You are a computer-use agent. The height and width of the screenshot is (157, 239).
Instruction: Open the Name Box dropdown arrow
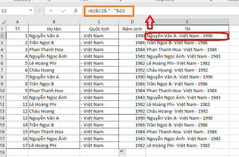31,10
